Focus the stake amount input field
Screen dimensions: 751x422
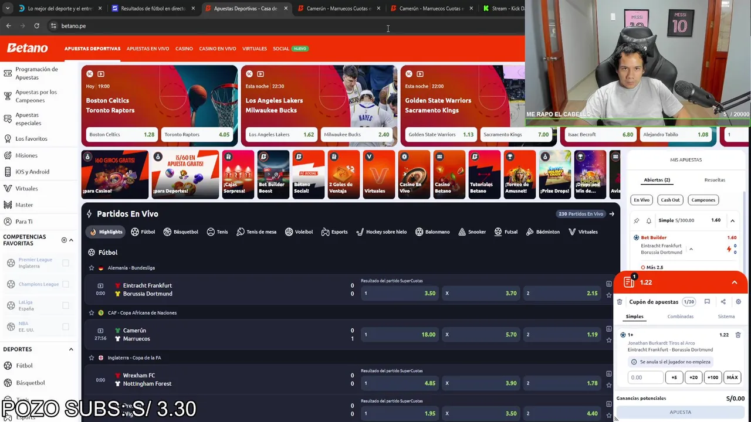(x=645, y=377)
